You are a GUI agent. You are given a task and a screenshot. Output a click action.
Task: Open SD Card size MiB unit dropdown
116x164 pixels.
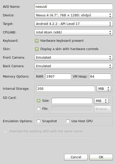[101, 101]
